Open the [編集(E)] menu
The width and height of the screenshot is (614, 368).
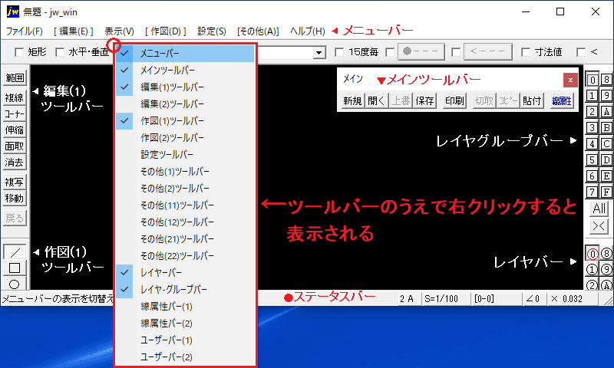click(74, 31)
